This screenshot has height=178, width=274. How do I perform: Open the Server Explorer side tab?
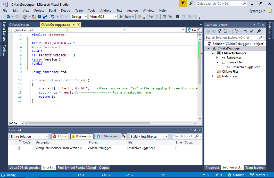[4, 32]
